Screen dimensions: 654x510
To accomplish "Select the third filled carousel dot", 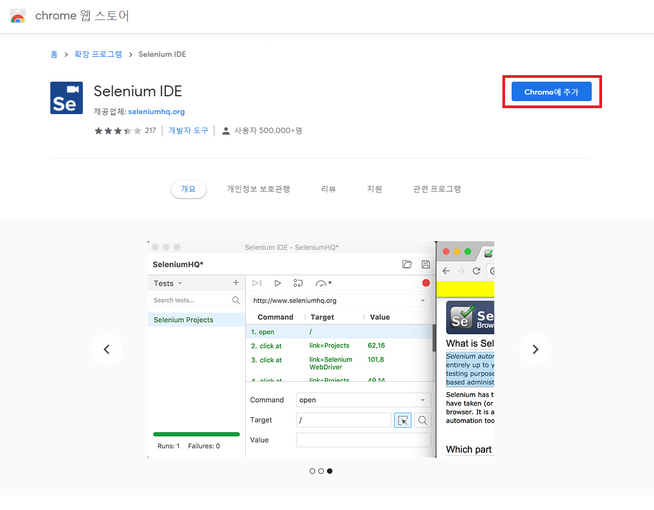I will pos(330,471).
